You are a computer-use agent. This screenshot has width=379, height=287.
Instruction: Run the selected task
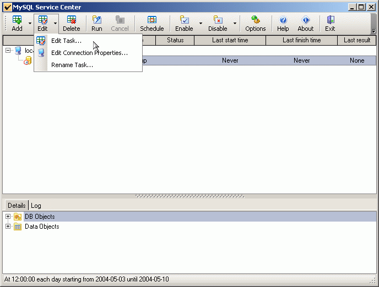[97, 23]
